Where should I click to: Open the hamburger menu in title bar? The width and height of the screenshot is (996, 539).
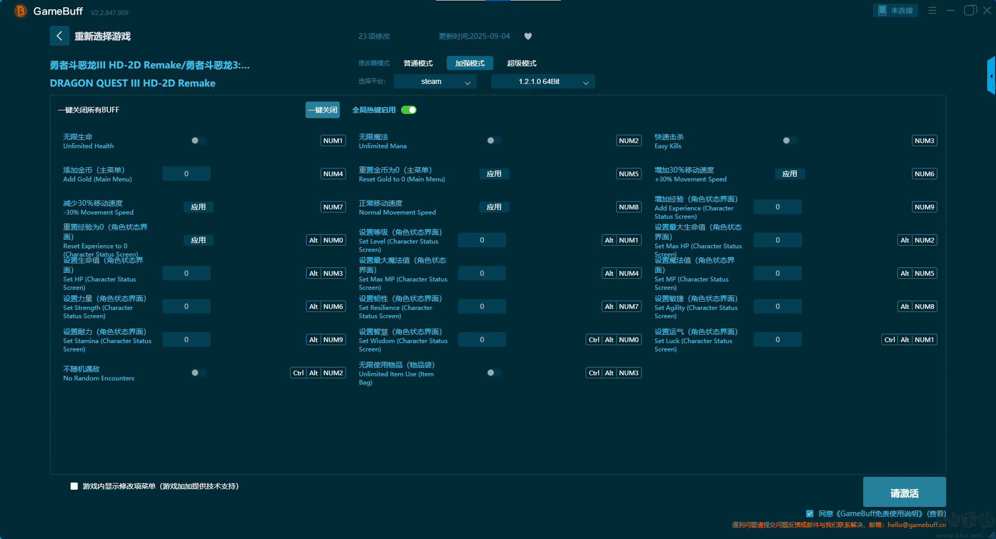point(932,10)
